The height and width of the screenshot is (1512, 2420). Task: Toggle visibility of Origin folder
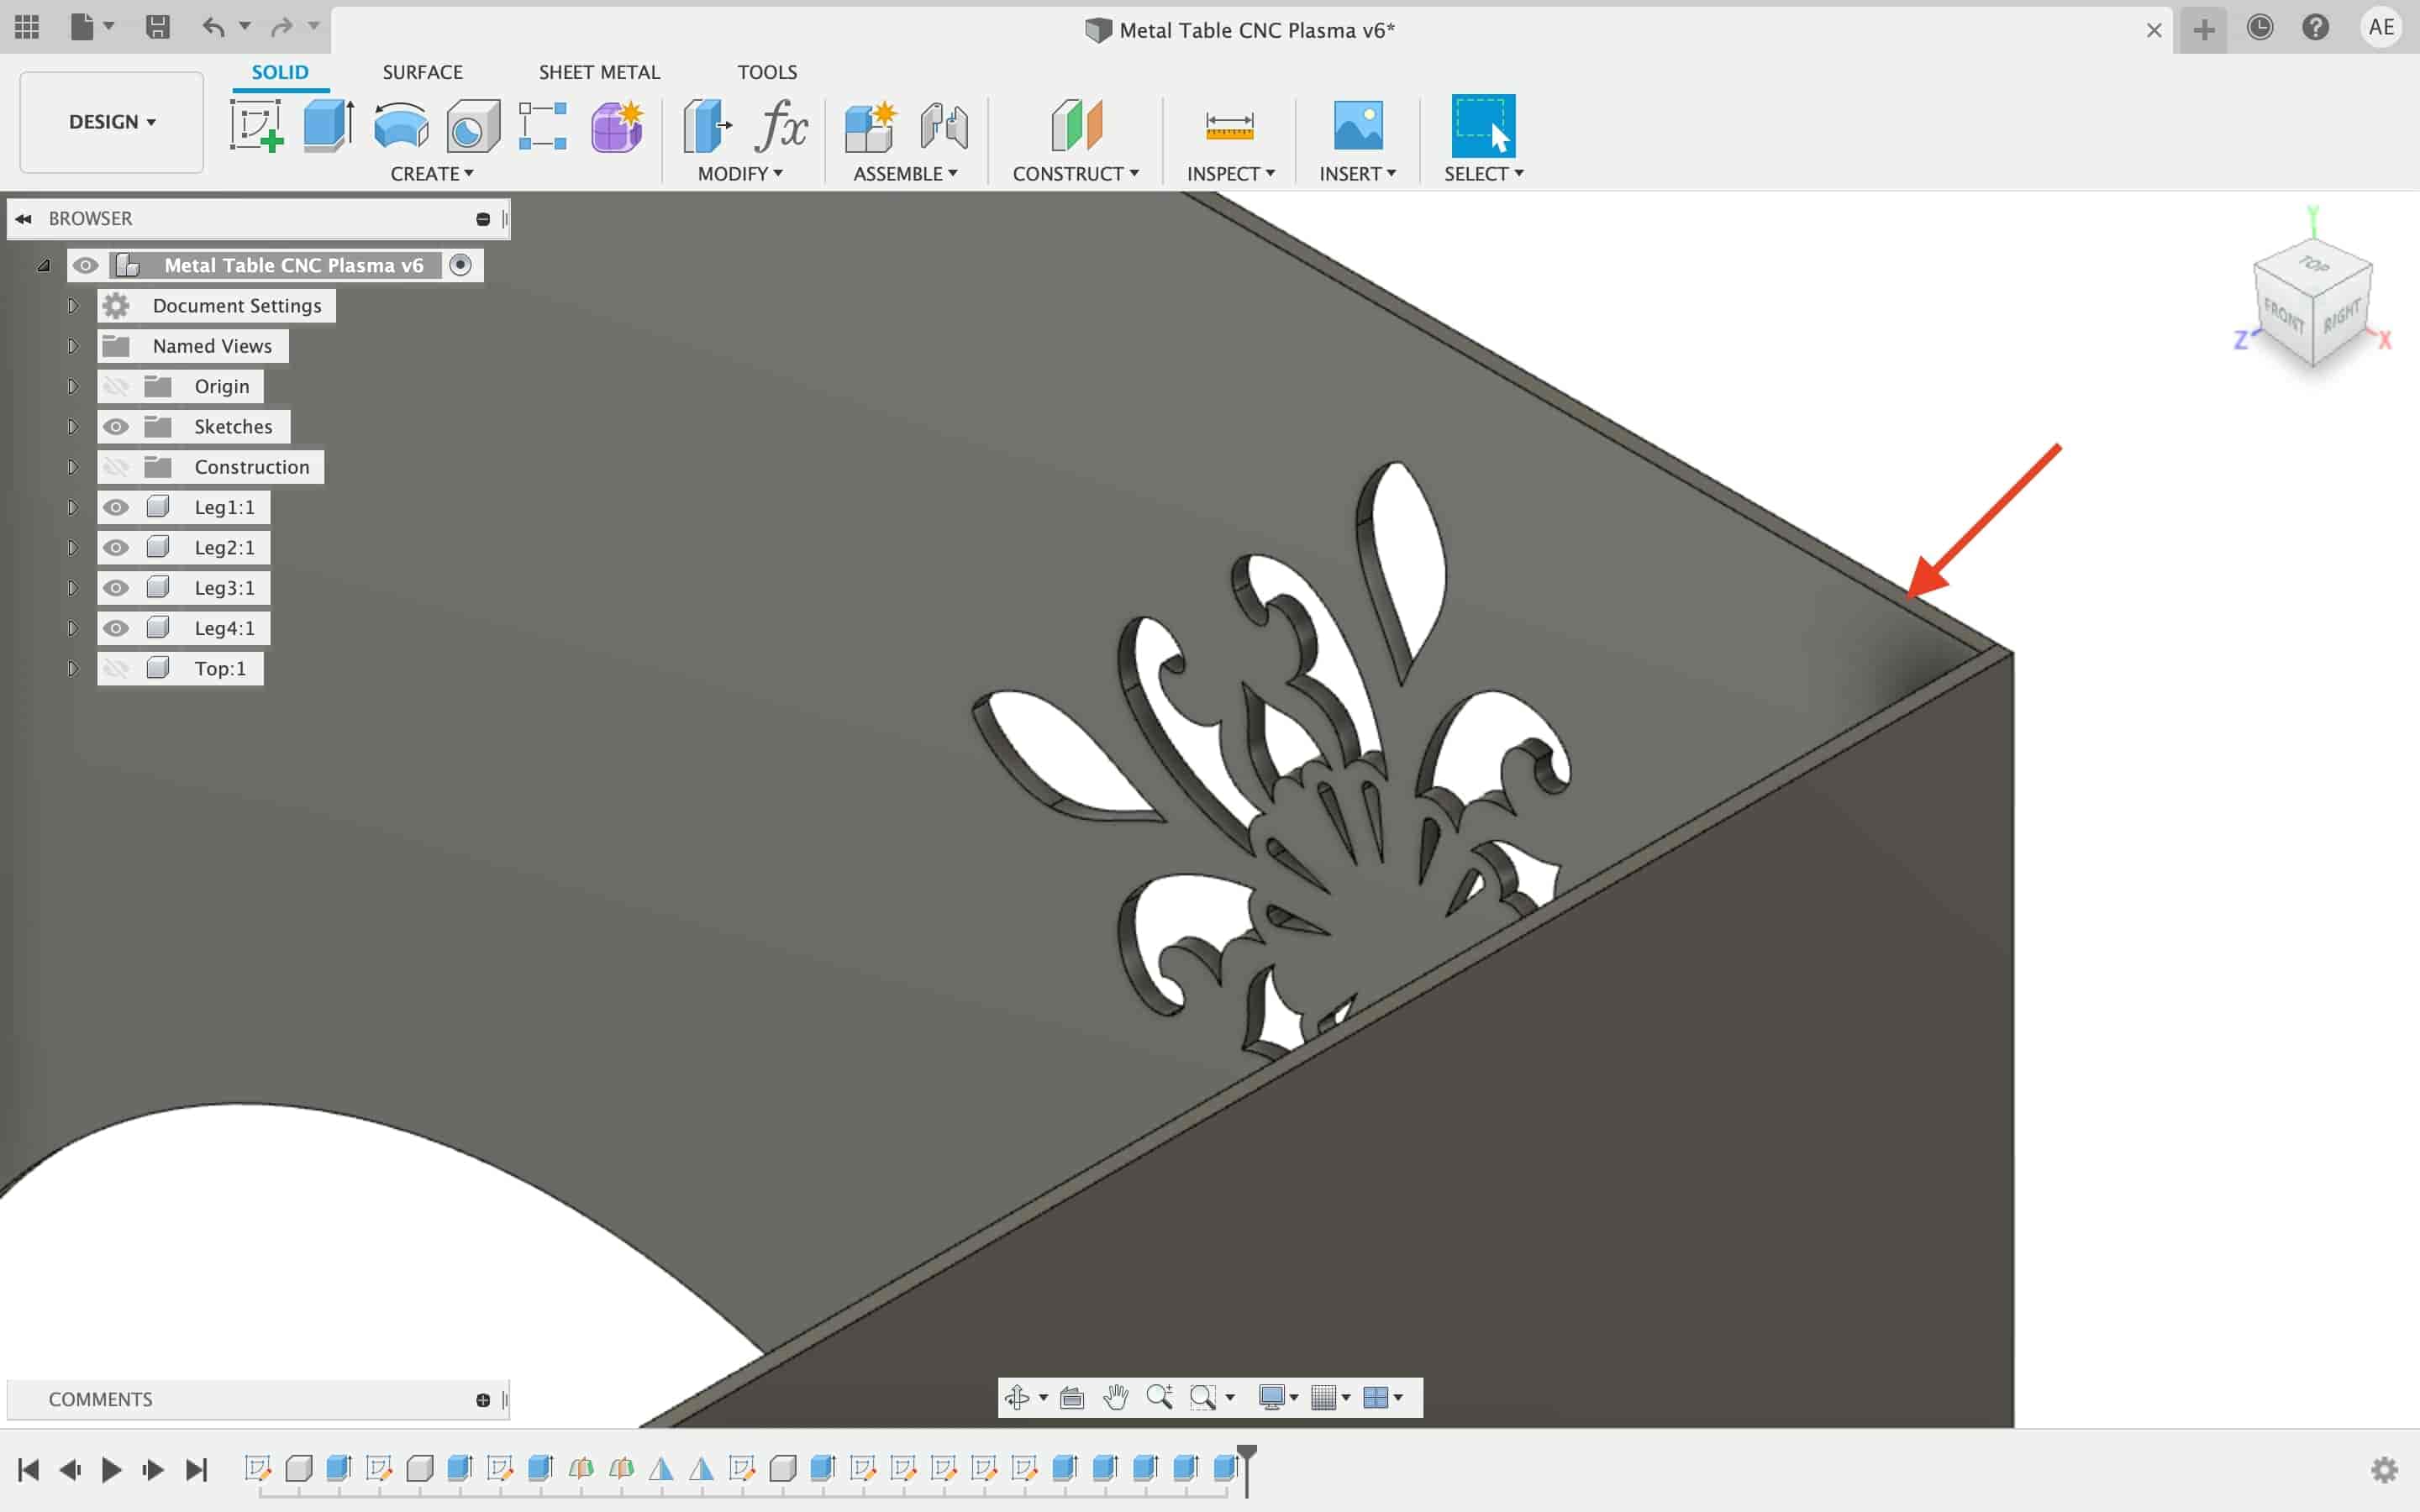116,386
